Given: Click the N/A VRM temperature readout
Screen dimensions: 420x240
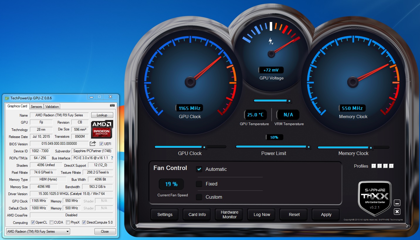Looking at the screenshot, I should click(x=288, y=115).
